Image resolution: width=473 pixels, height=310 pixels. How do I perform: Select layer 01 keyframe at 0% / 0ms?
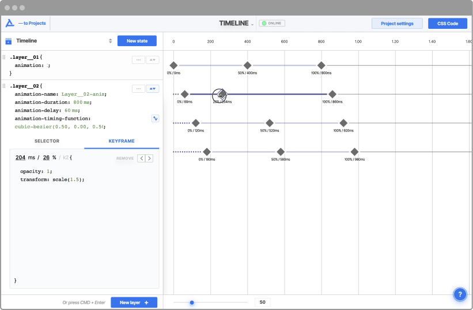pos(173,65)
